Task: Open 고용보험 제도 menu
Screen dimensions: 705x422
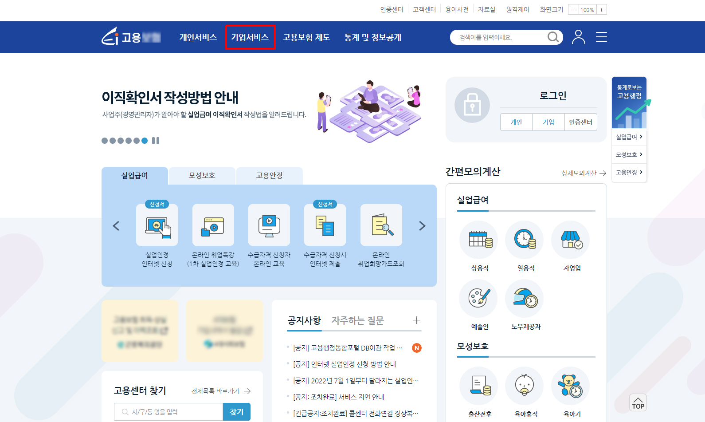Action: click(x=306, y=37)
